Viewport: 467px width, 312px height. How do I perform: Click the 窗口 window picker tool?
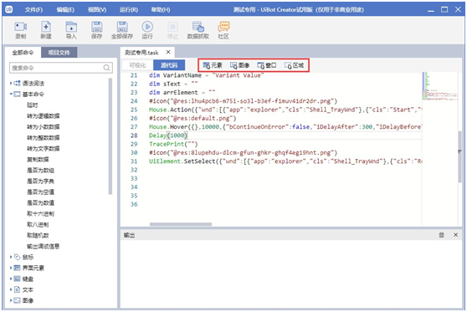click(x=267, y=65)
